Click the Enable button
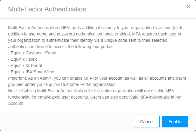This screenshot has height=131, width=196. (175, 122)
